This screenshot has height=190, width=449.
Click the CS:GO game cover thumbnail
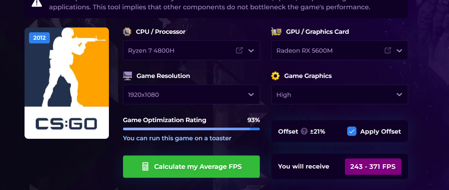pos(67,83)
